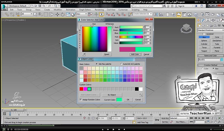Open the Hierarchy panel tab icon
The height and width of the screenshot is (131, 224).
(x=208, y=20)
